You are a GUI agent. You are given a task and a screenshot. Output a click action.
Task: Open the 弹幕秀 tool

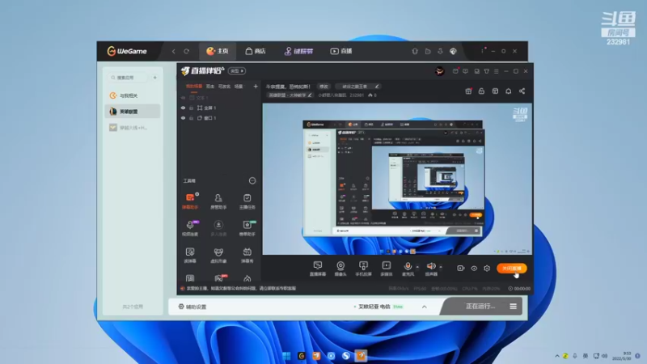tap(247, 255)
